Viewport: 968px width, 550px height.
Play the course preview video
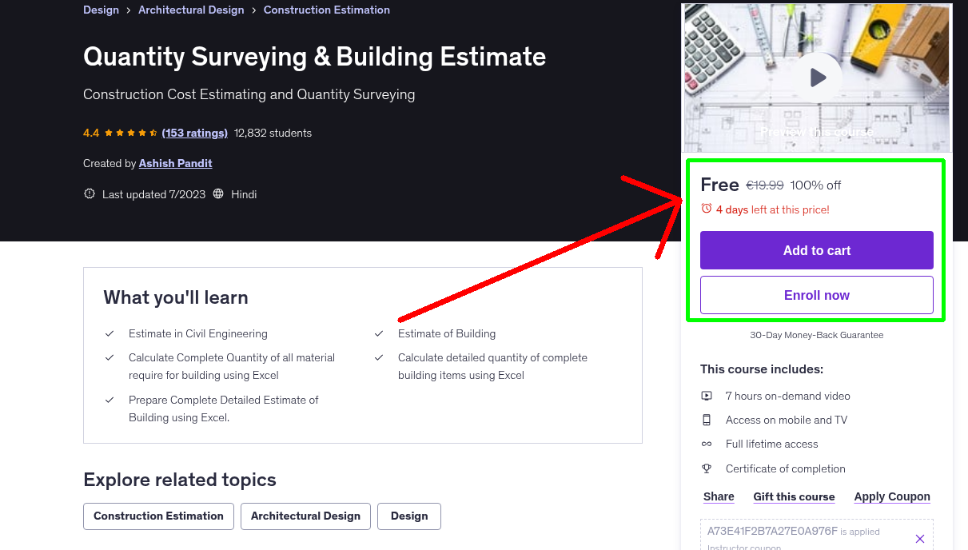817,78
